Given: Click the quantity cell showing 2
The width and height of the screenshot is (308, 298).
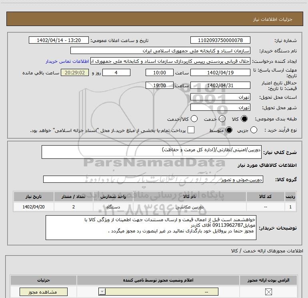Looking at the screenshot, I should pyautogui.click(x=74, y=207).
